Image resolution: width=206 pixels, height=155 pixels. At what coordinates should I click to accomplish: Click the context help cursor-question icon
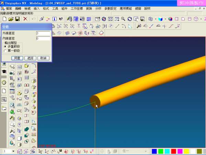61,19
